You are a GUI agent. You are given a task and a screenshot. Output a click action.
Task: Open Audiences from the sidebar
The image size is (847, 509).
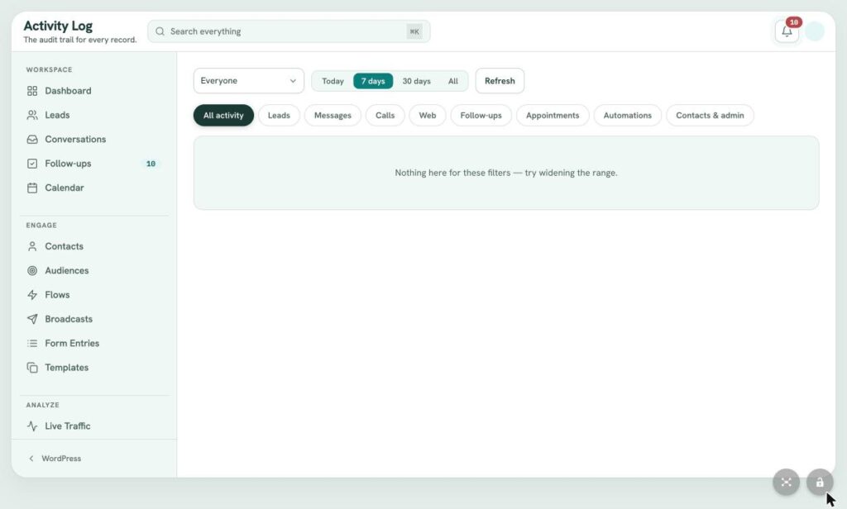[x=93, y=270]
